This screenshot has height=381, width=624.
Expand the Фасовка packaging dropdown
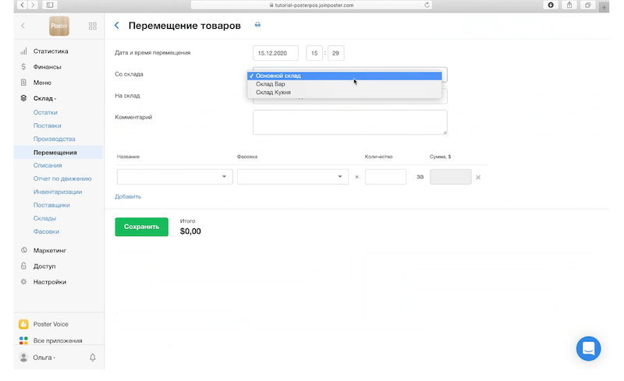point(292,177)
